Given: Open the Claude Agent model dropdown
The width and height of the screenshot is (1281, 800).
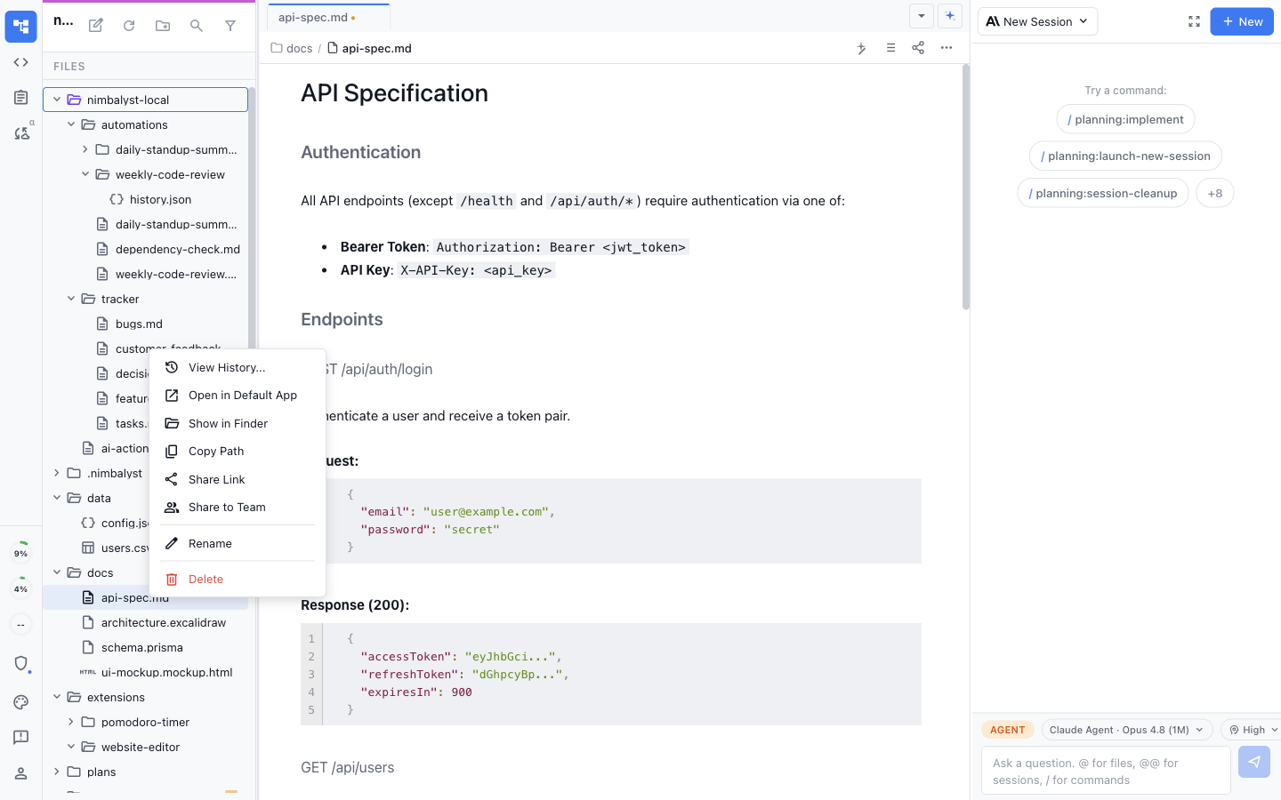Looking at the screenshot, I should [x=1127, y=730].
